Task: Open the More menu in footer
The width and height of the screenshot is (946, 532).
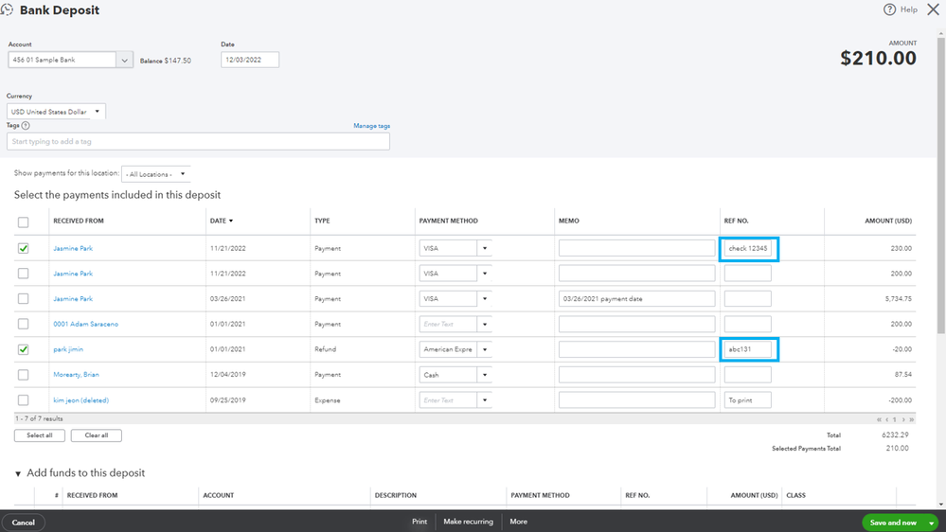Action: coord(518,522)
